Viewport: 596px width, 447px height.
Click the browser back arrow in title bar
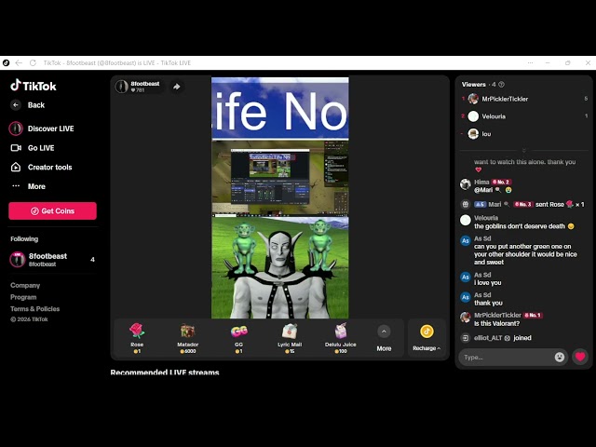tap(19, 62)
